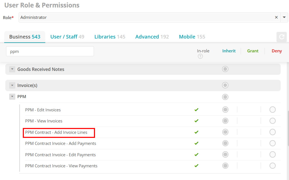The width and height of the screenshot is (289, 180).
Task: Open the Role dropdown arrow
Action: pyautogui.click(x=284, y=17)
